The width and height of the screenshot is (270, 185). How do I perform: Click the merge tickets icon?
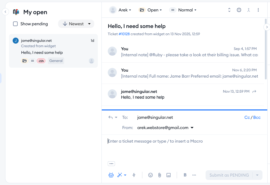tap(249, 10)
